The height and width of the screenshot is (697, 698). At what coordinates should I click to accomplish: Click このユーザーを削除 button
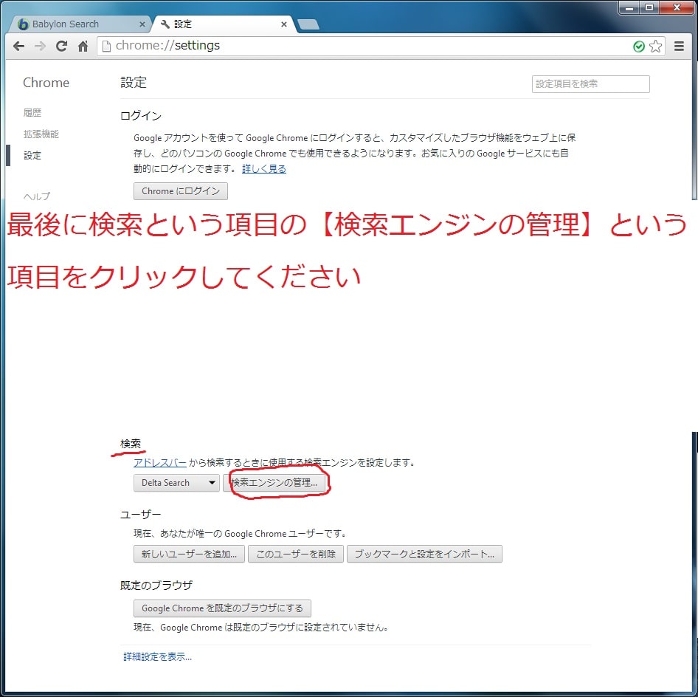(x=296, y=554)
